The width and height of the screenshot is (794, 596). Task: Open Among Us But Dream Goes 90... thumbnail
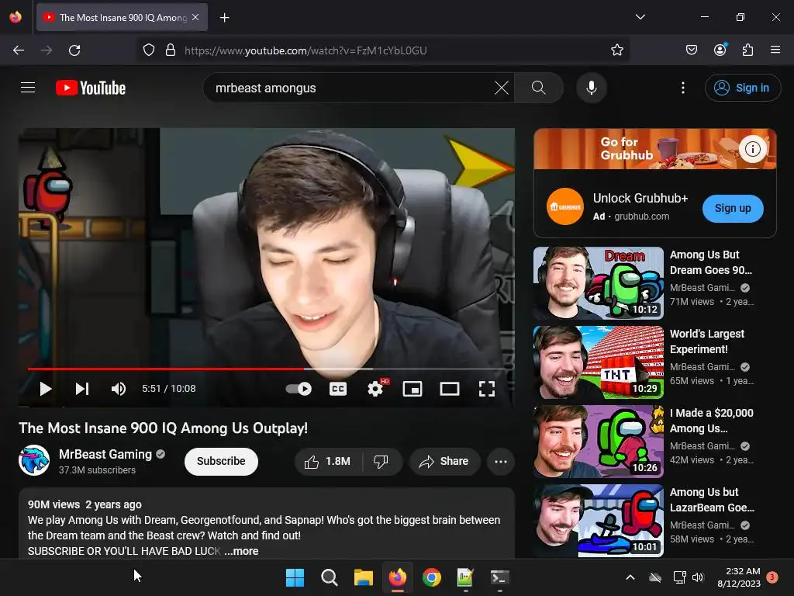(598, 282)
